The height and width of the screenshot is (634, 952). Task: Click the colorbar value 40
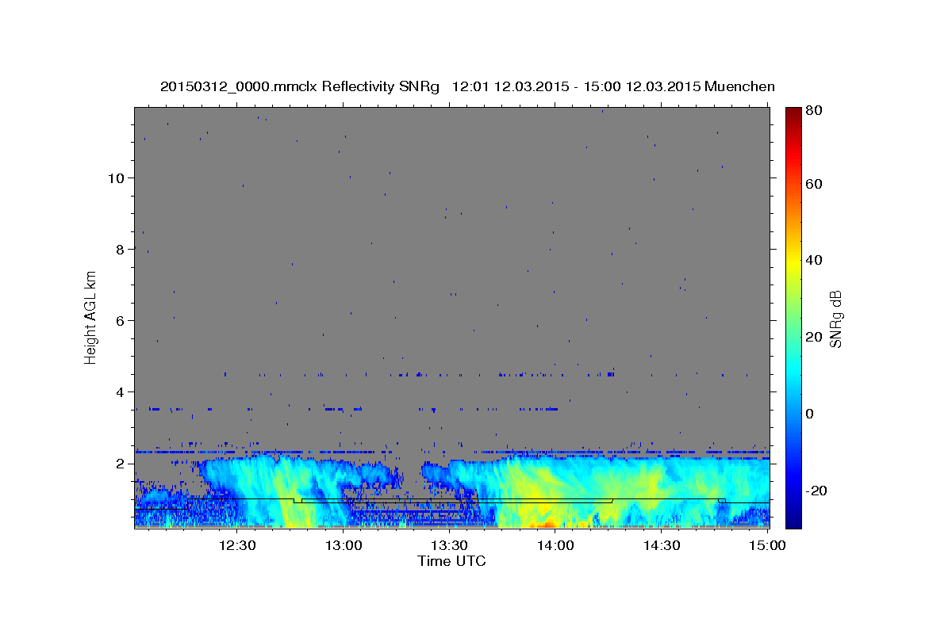(x=813, y=260)
